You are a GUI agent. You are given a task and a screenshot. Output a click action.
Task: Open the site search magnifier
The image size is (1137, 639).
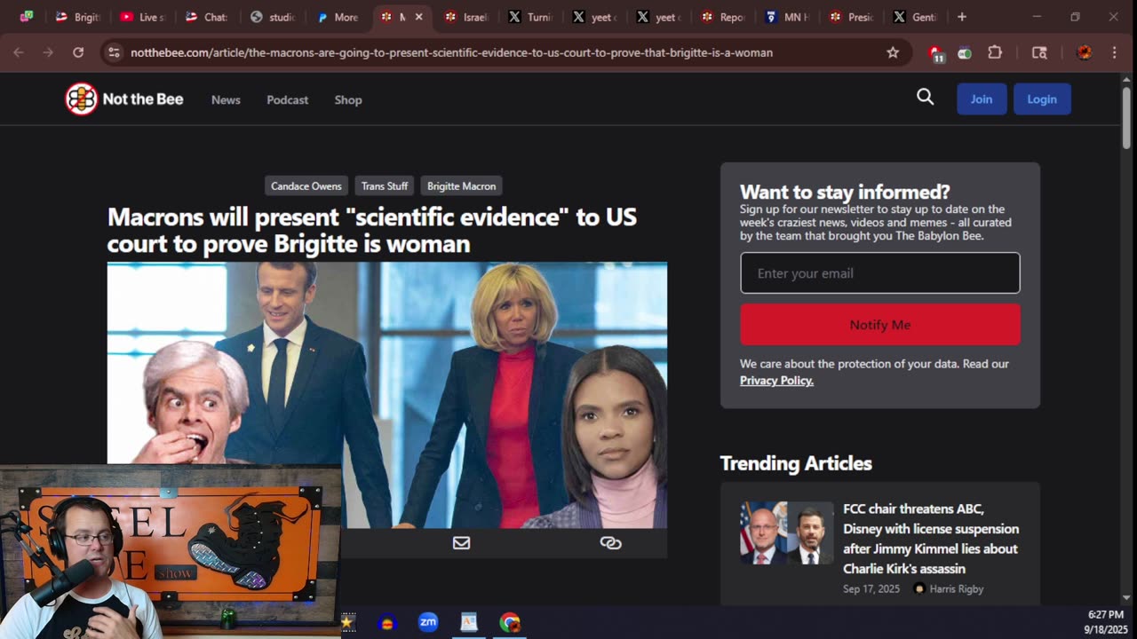pos(926,98)
